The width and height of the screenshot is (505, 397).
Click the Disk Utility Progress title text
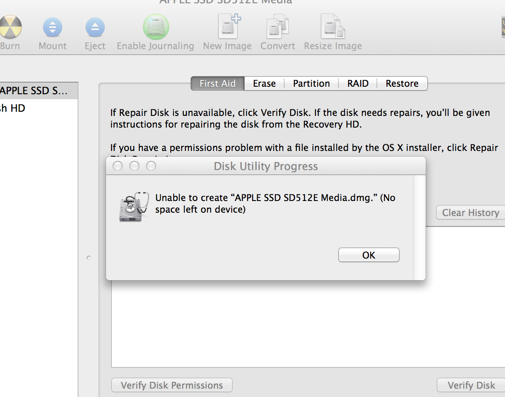point(266,166)
